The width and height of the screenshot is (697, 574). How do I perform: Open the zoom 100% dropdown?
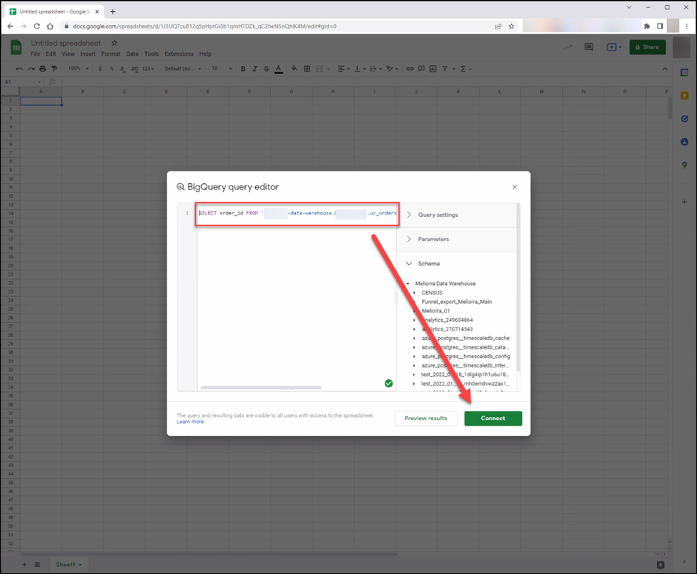(x=78, y=69)
